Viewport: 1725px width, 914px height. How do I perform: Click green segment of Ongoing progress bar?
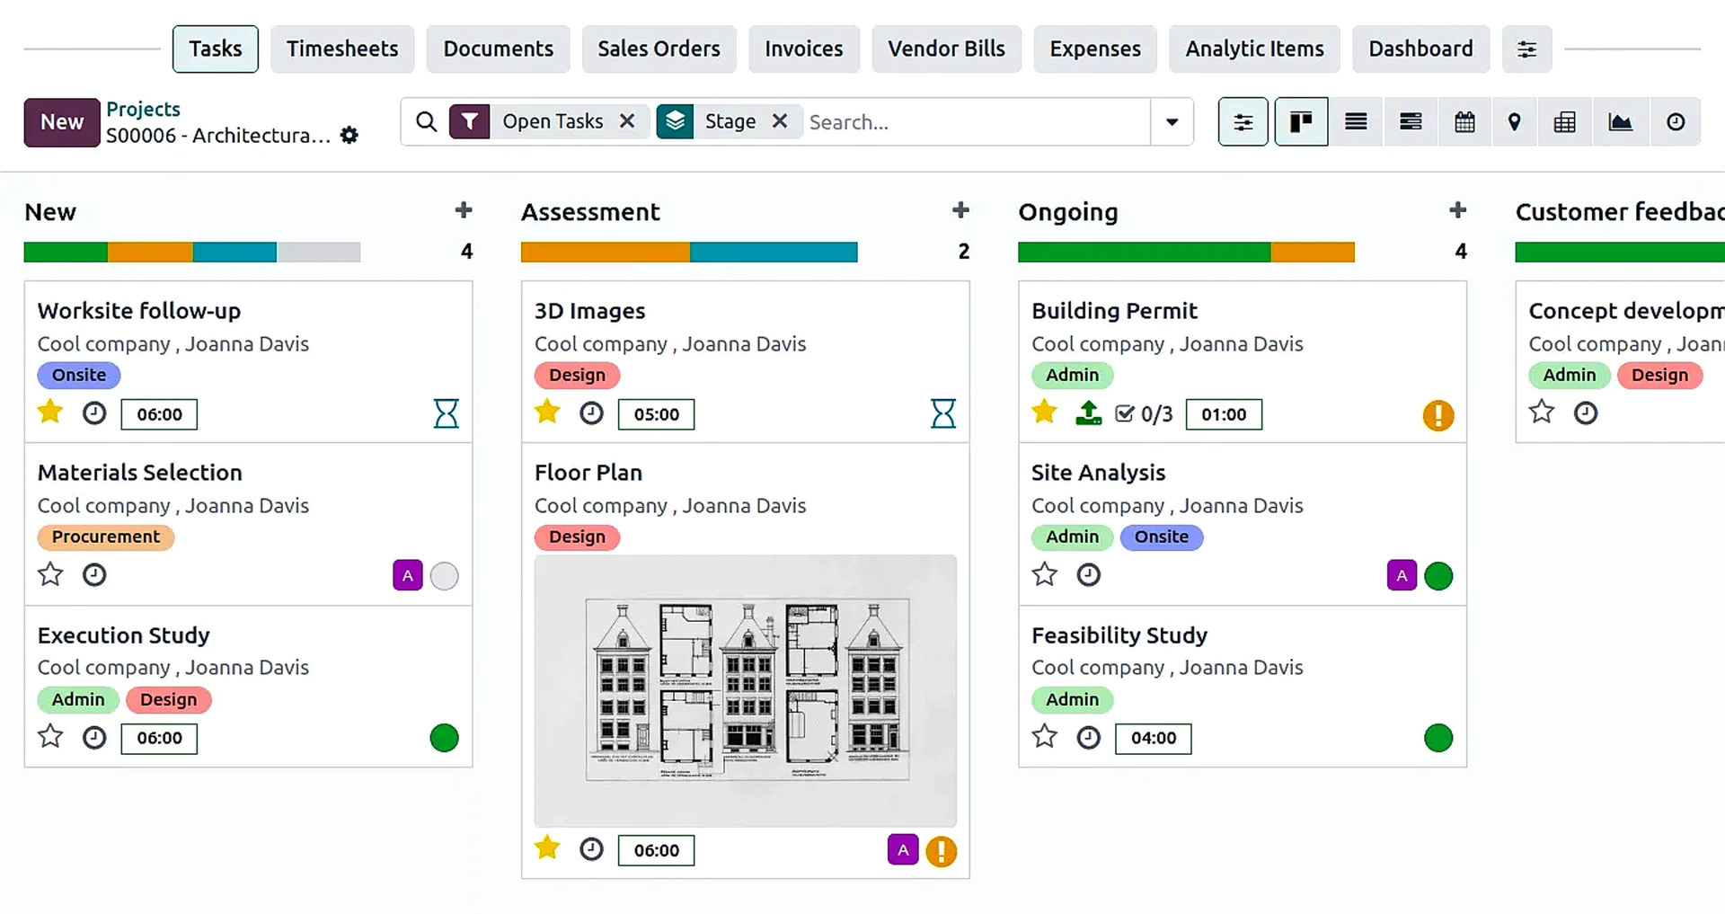1144,253
